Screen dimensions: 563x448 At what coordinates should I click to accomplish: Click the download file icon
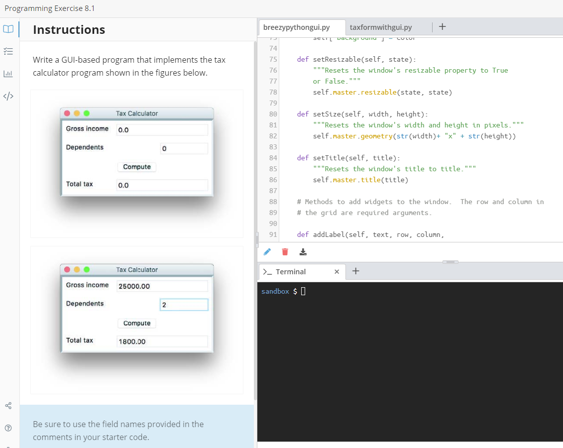point(303,252)
